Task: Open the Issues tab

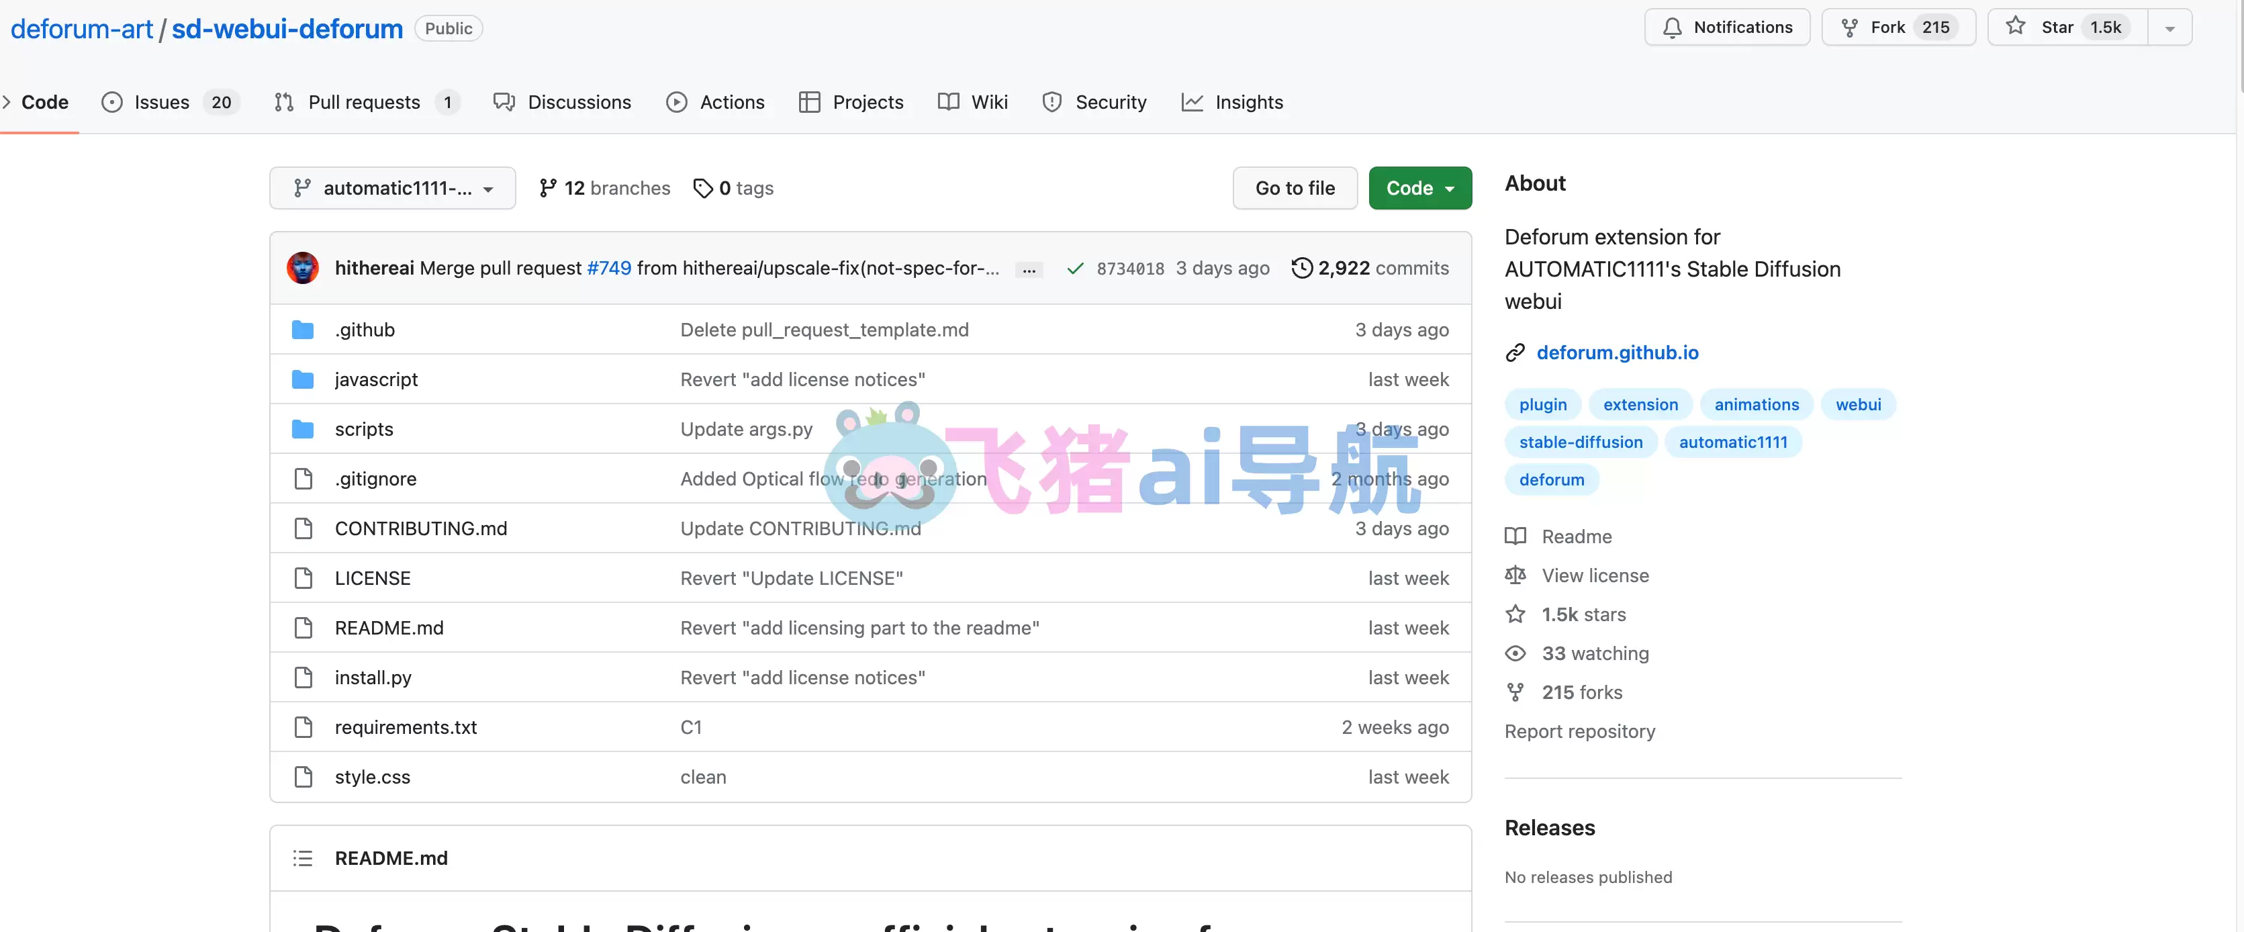Action: coord(171,102)
